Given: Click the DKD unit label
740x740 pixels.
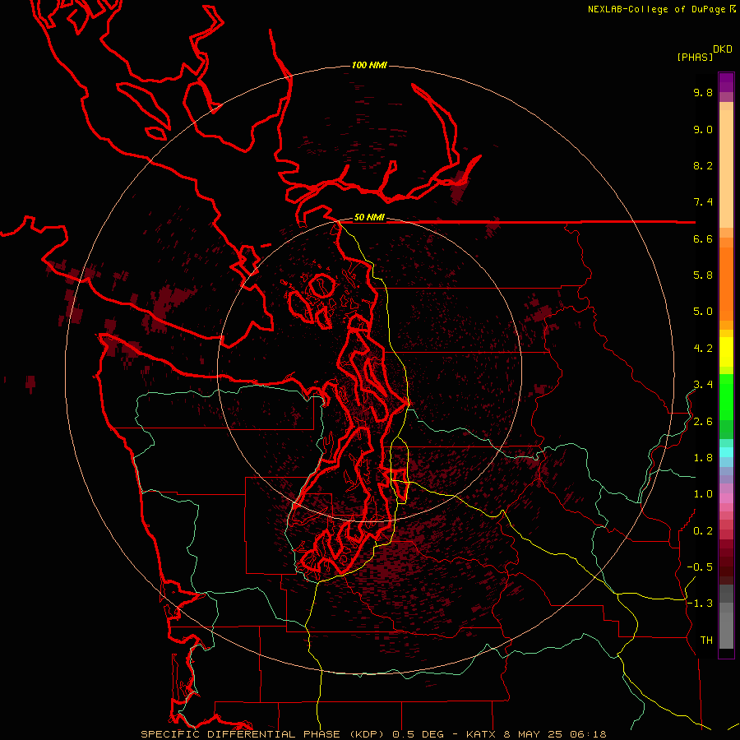Looking at the screenshot, I should point(723,49).
